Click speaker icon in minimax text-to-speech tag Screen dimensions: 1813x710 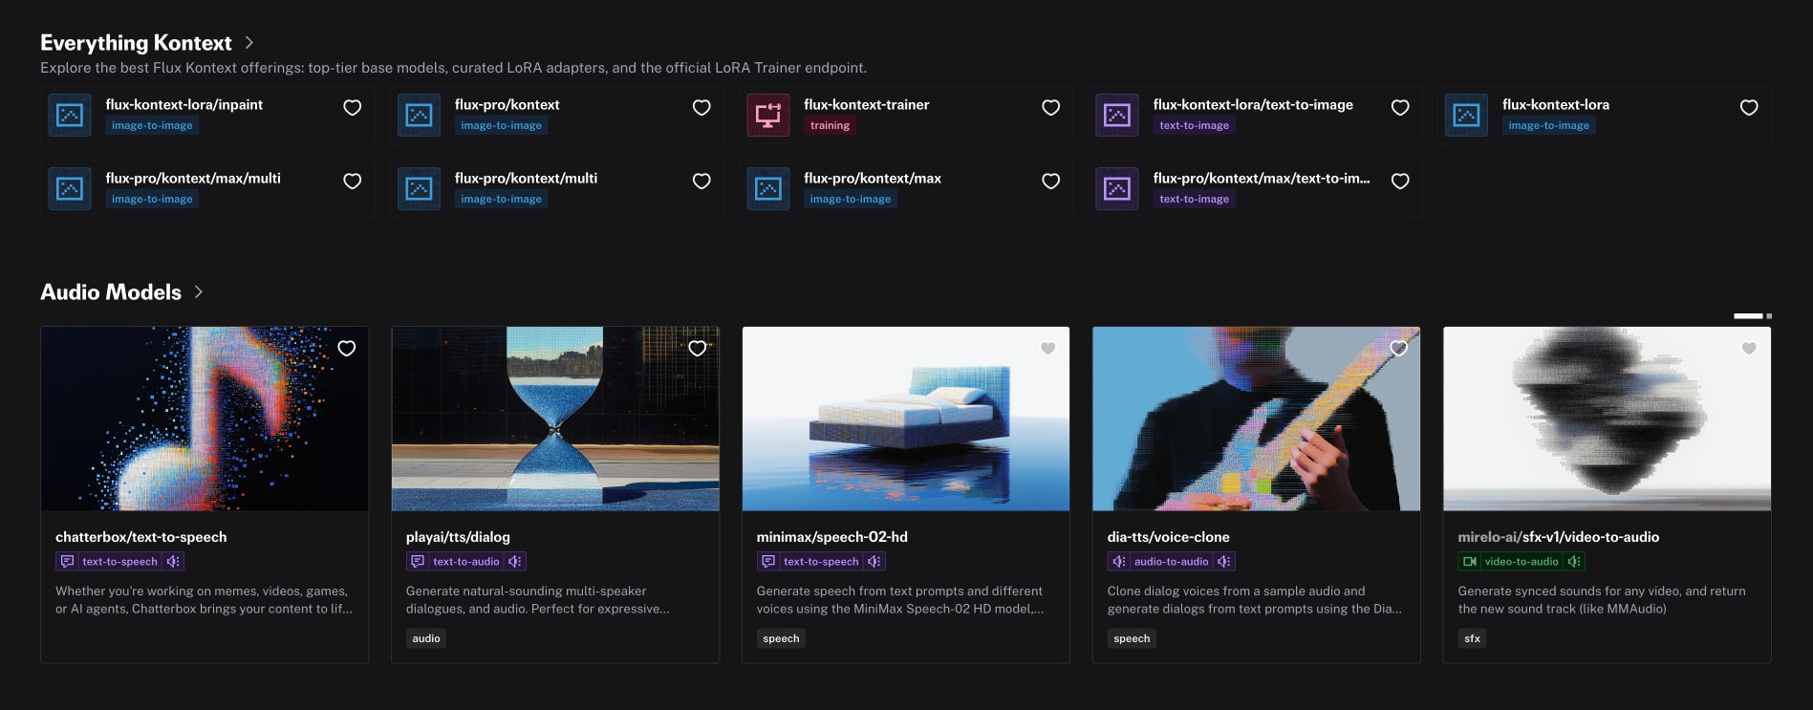tap(874, 562)
